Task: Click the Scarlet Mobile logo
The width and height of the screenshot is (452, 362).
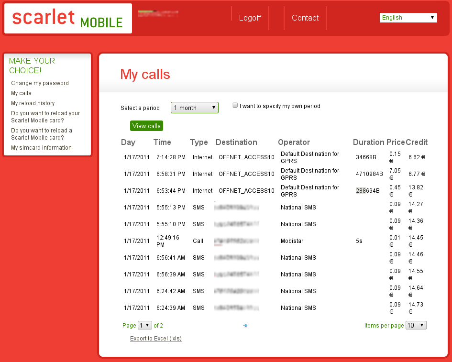Action: [68, 19]
